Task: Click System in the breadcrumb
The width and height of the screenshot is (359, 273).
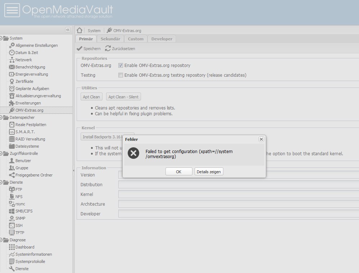Action: click(x=94, y=31)
